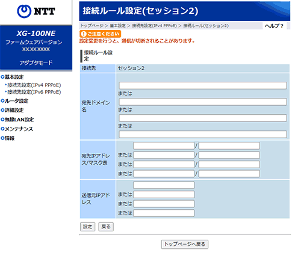Focus the first マスク長 field

point(229,145)
